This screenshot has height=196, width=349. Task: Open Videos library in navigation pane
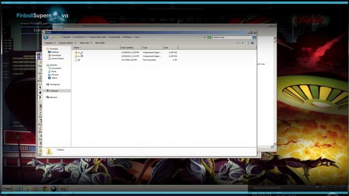coord(53,78)
